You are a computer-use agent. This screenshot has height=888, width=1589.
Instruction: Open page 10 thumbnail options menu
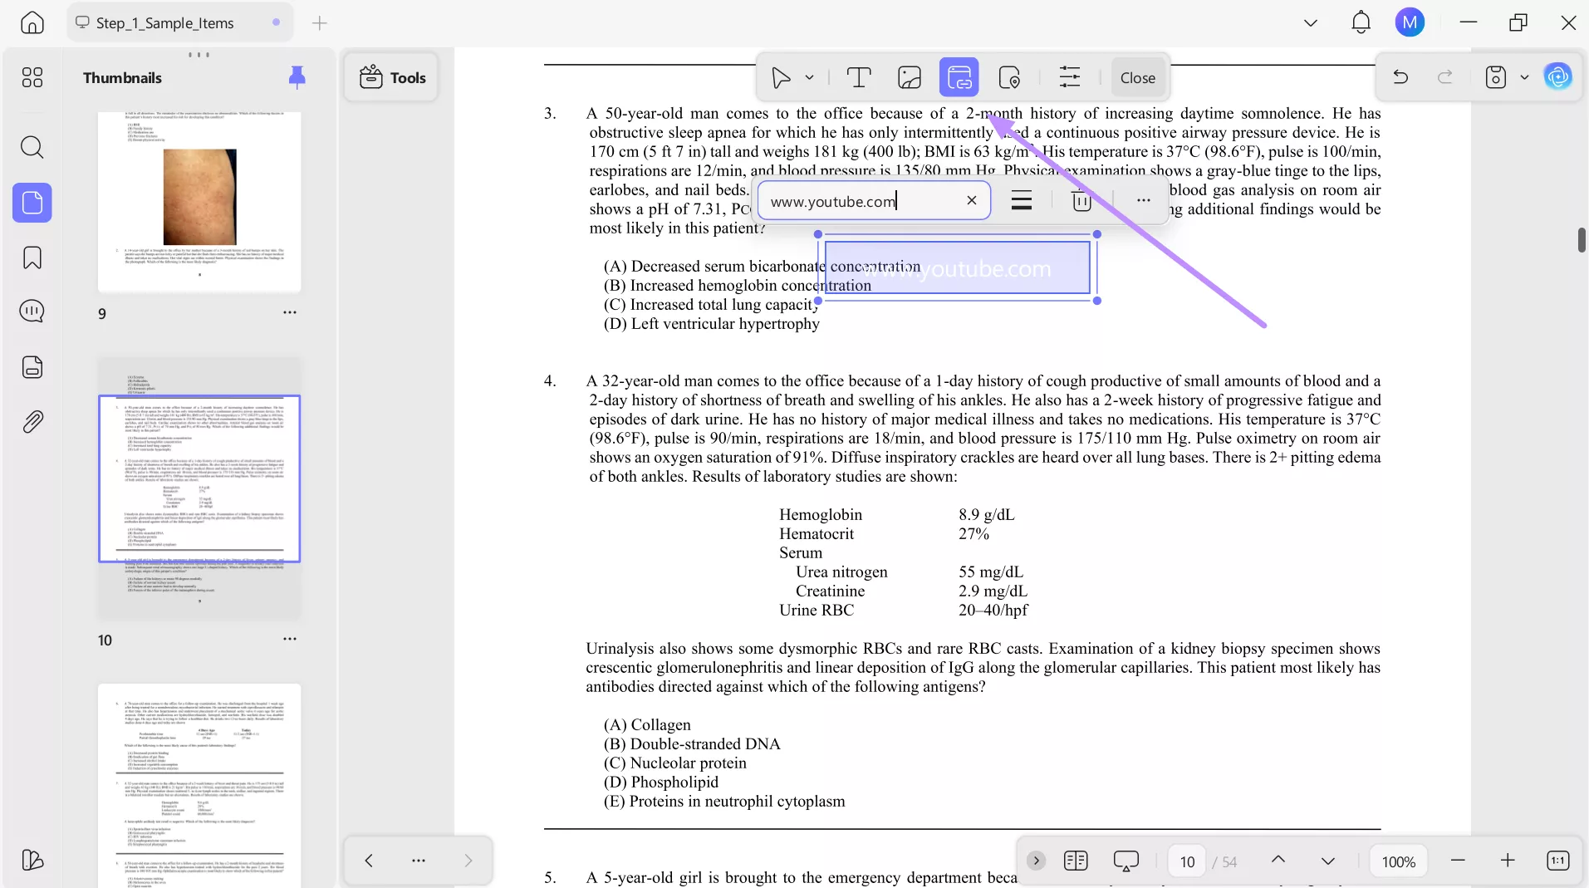tap(289, 639)
